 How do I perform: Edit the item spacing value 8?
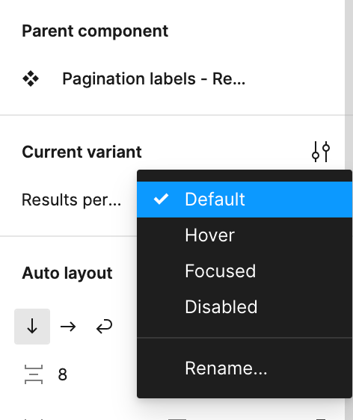tap(63, 374)
